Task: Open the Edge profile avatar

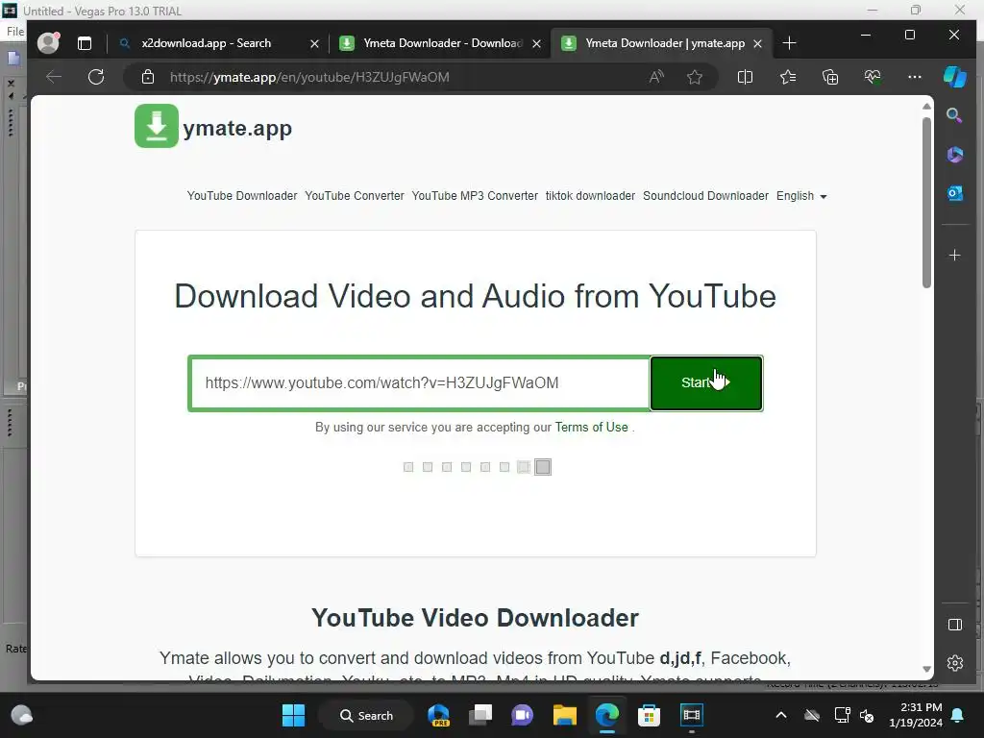Action: point(48,42)
